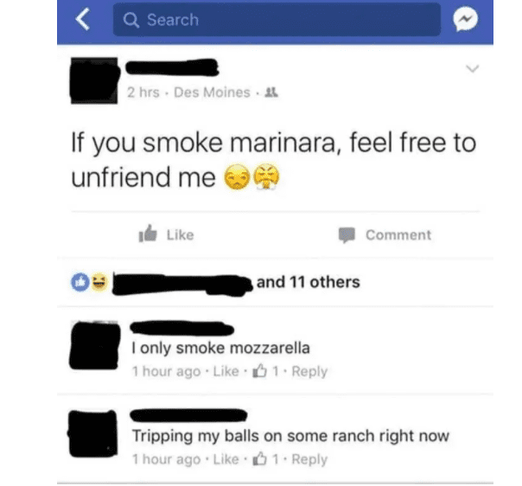Click the thumbs-up Like icon under post
The width and height of the screenshot is (522, 486).
click(148, 233)
